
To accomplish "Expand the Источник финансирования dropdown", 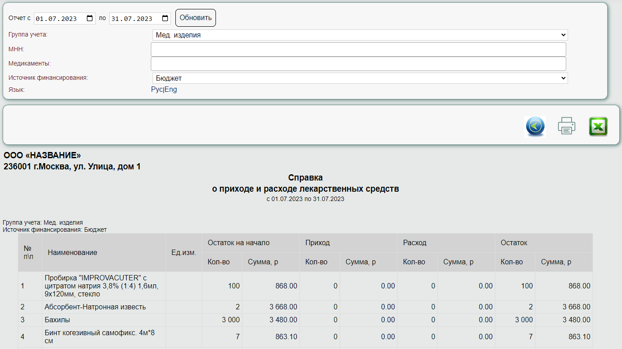I will point(360,78).
